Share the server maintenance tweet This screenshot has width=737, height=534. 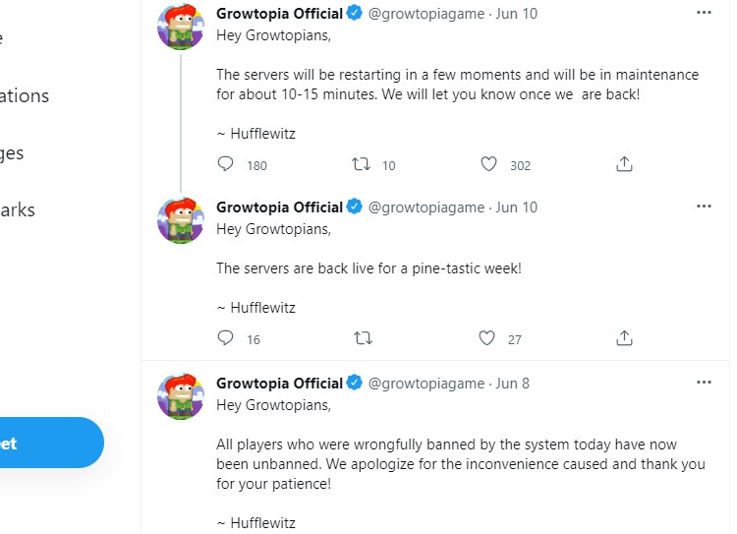(x=624, y=164)
